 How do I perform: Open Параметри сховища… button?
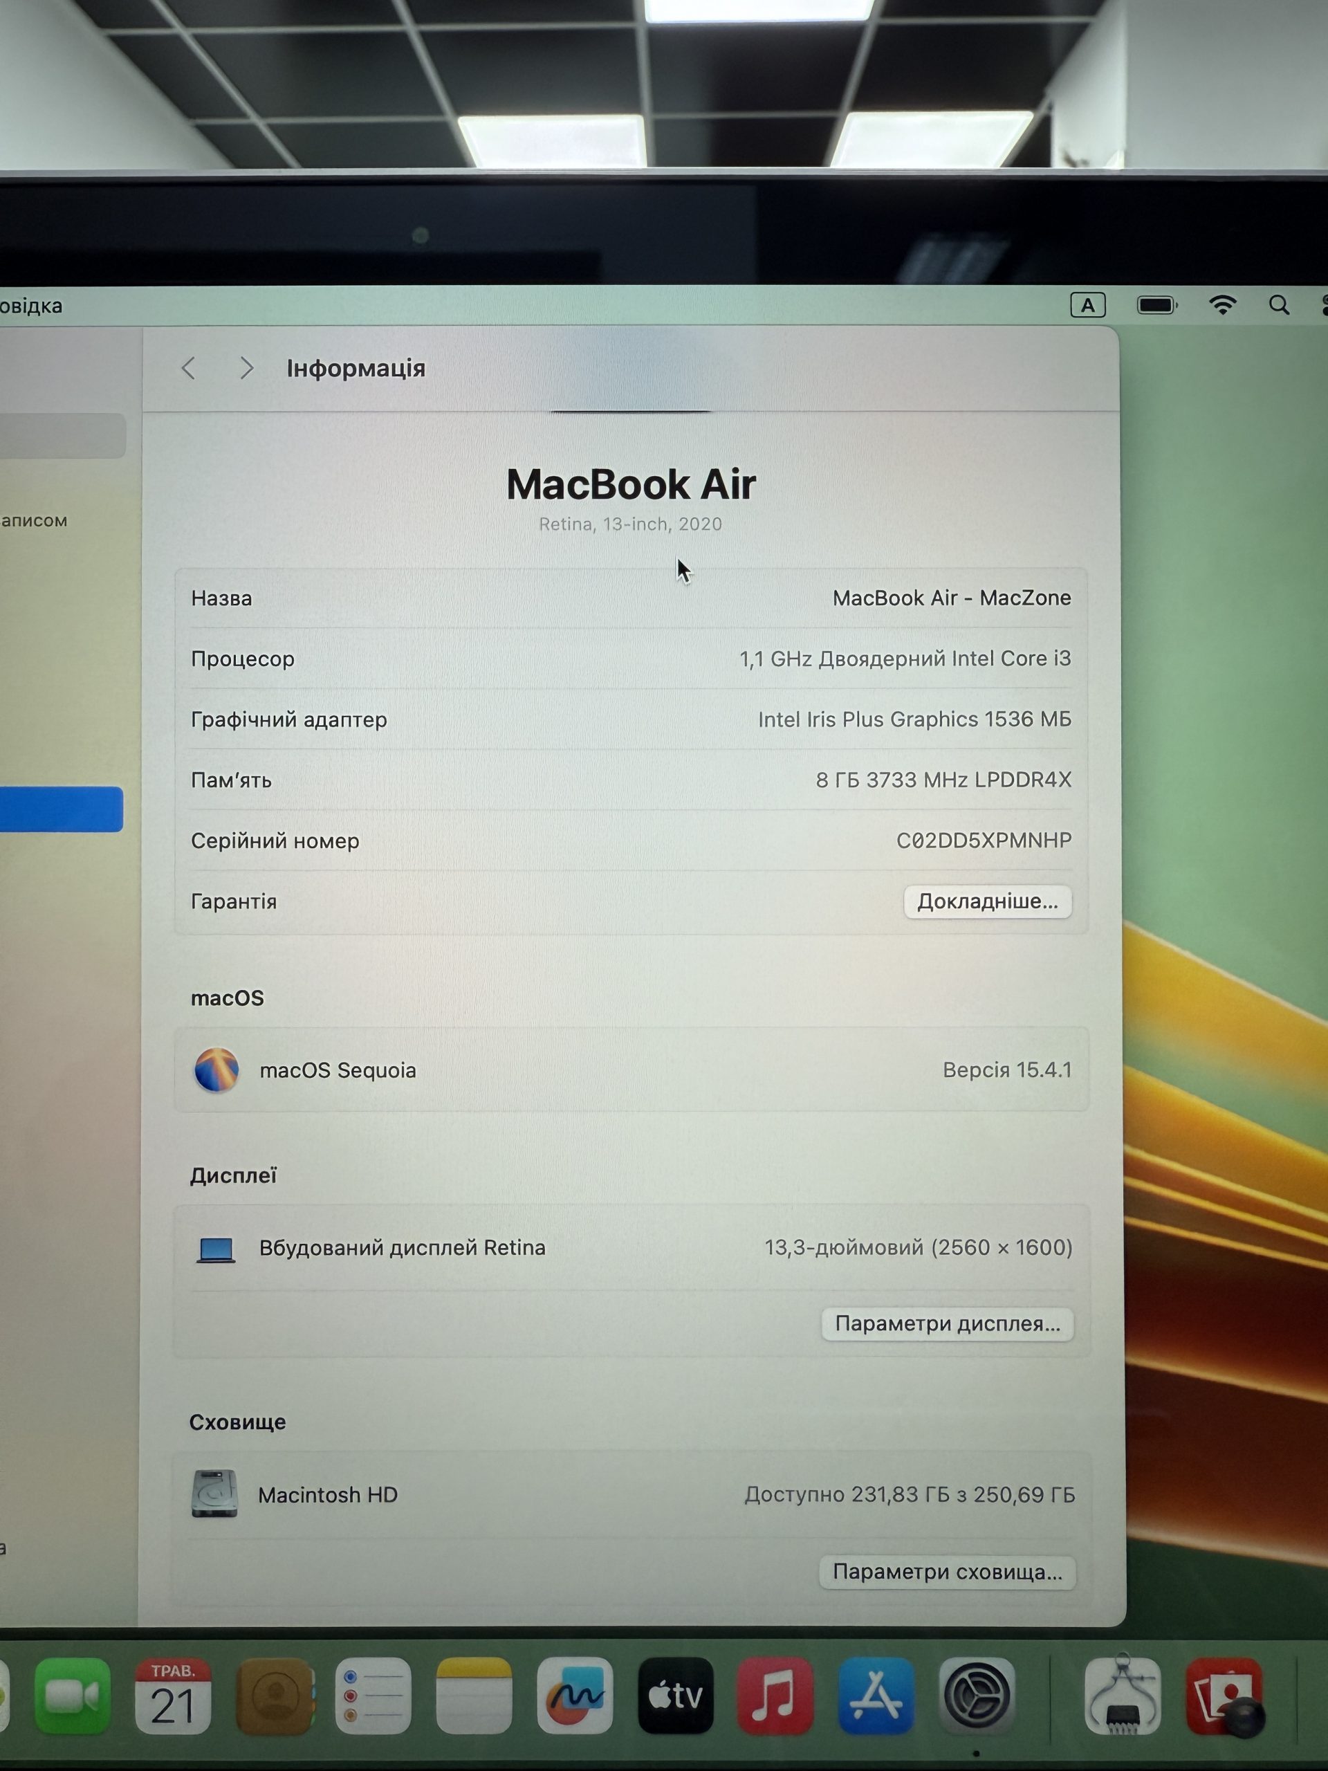(x=948, y=1572)
